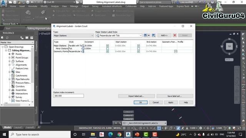Click the customization hamburger icon in status bar
246x138 pixels.
[x=244, y=128]
